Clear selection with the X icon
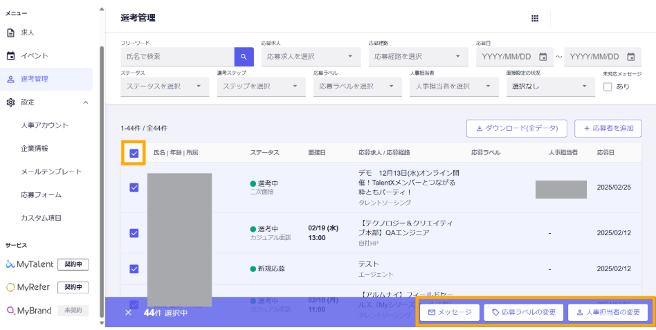The height and width of the screenshot is (330, 656). click(x=128, y=313)
